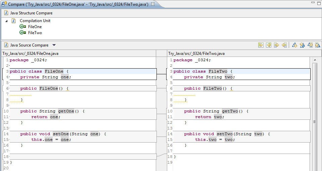Select the Compare FileOne.java - FileTwo.java tab
Viewport: 322px width, 171px height.
coord(77,4)
